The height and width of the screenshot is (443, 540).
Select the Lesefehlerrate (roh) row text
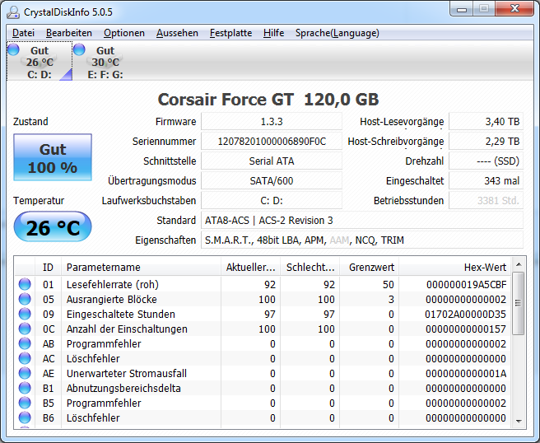113,284
